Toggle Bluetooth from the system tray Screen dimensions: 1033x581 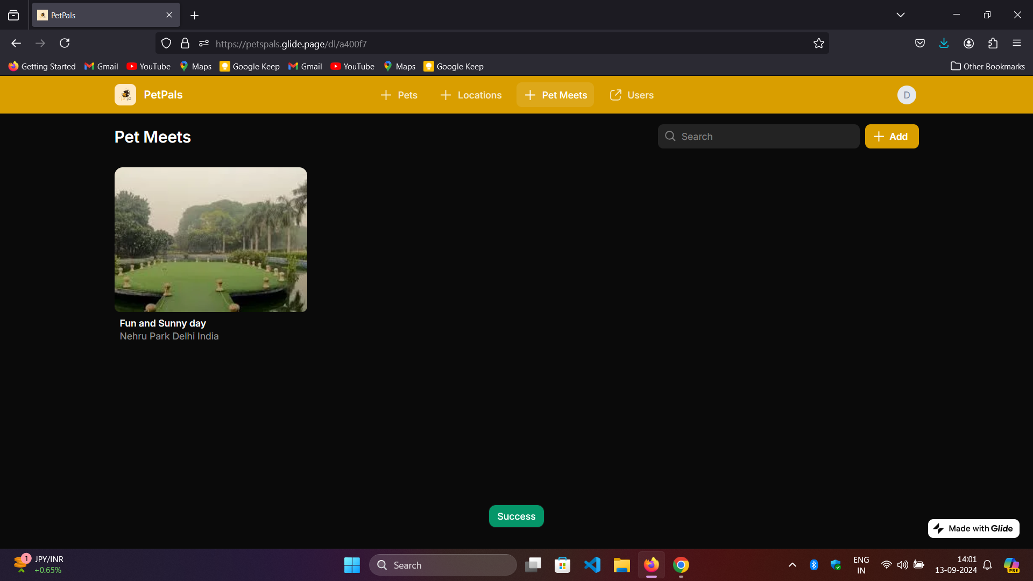click(814, 565)
